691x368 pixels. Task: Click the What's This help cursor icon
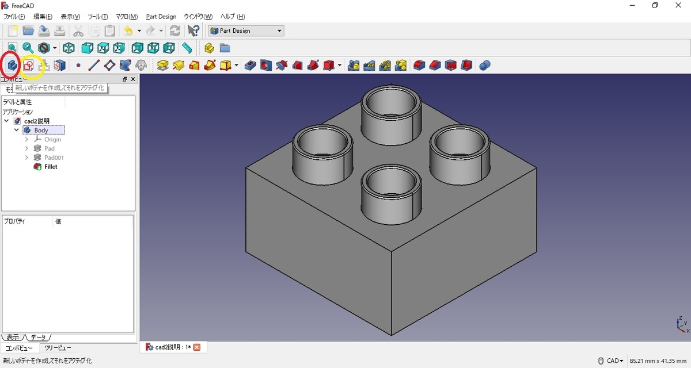tap(193, 30)
